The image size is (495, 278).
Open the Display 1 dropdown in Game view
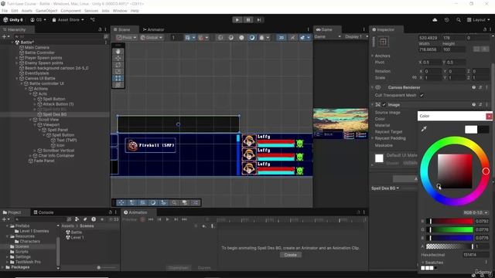tap(356, 36)
